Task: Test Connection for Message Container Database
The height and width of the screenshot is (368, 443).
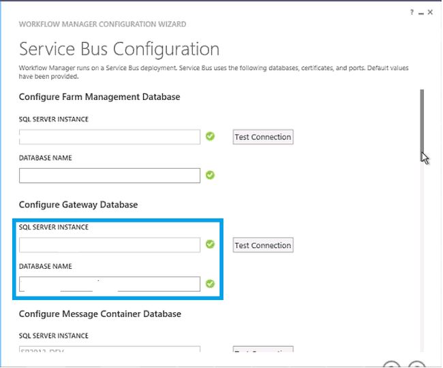Action: click(x=262, y=352)
